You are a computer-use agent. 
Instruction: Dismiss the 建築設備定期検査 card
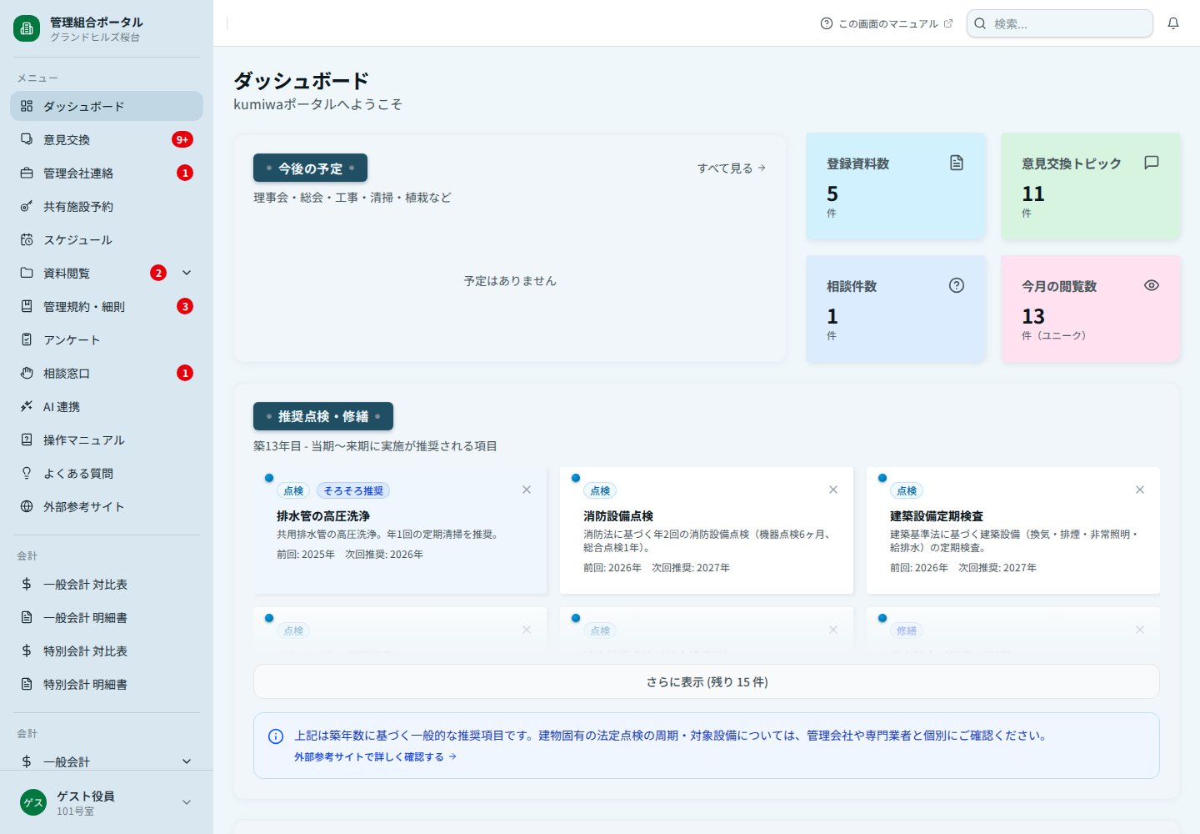point(1140,490)
